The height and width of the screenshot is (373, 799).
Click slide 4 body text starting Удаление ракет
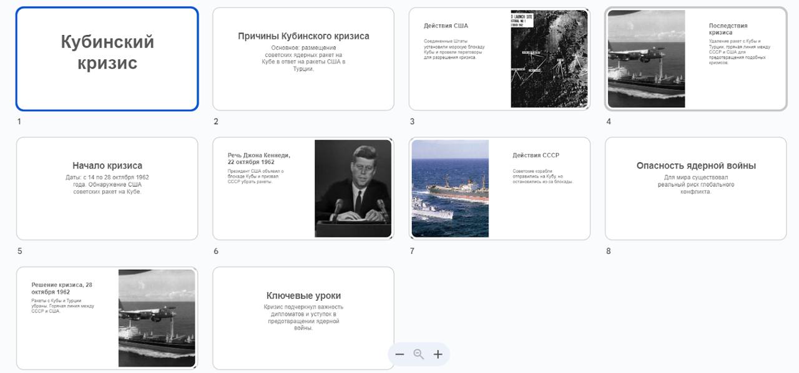pos(740,52)
